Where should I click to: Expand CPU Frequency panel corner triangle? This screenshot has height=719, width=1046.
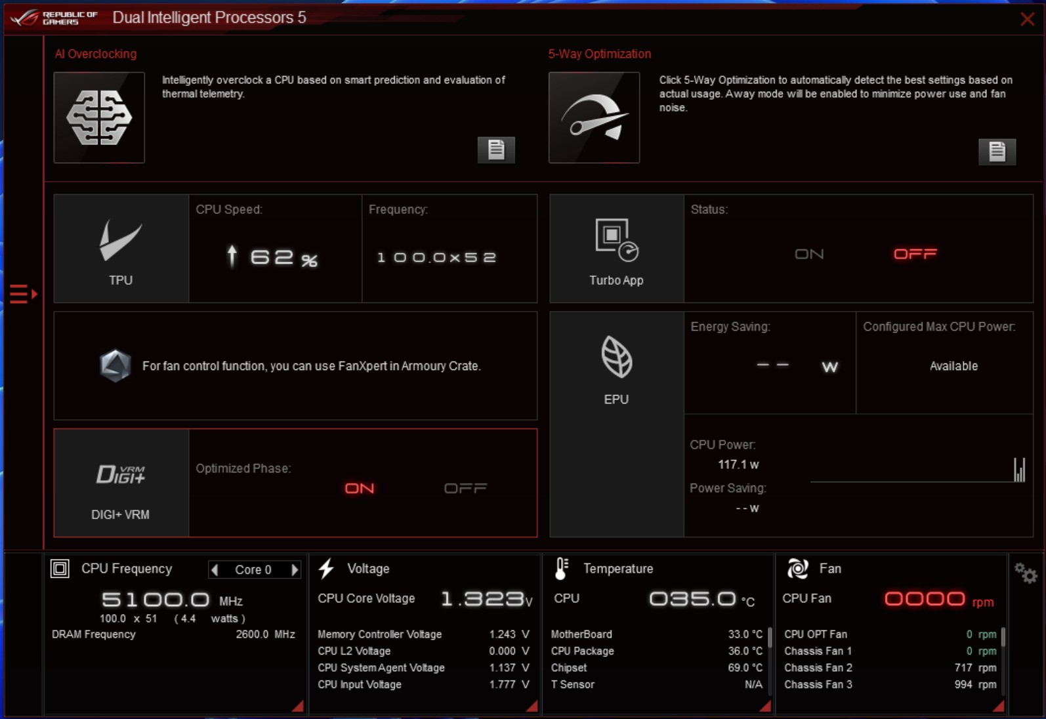298,706
